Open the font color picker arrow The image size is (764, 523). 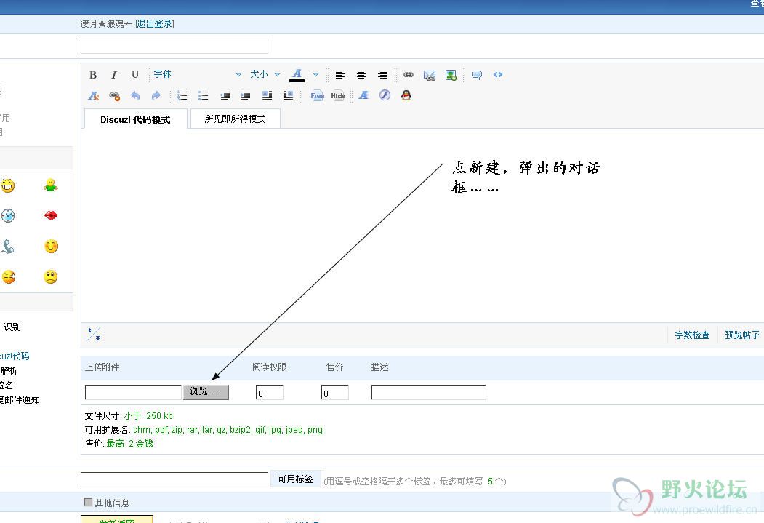pyautogui.click(x=315, y=75)
